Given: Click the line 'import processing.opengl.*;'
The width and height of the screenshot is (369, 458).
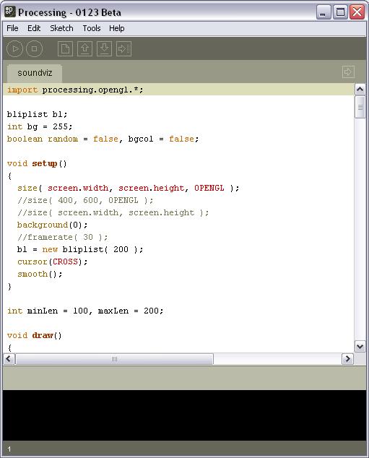Looking at the screenshot, I should [75, 90].
